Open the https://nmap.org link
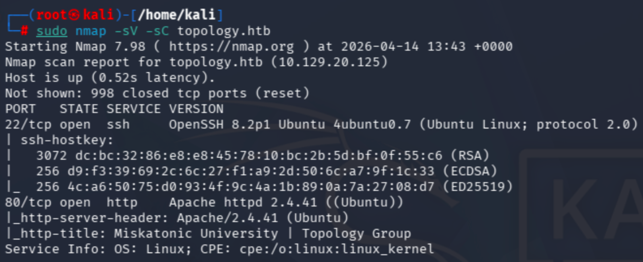 click(231, 47)
